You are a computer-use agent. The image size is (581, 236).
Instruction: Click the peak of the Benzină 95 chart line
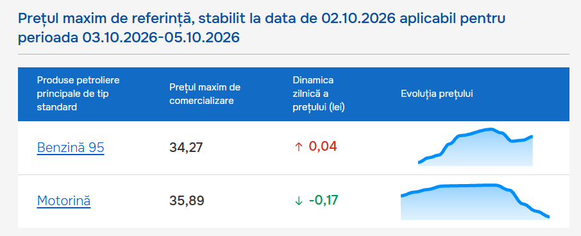coord(491,129)
